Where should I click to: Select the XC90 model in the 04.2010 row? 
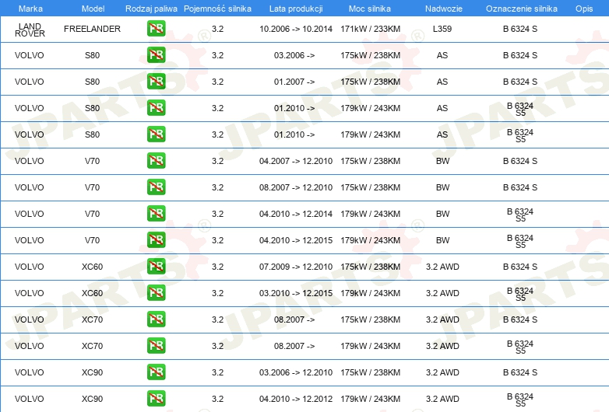point(93,399)
